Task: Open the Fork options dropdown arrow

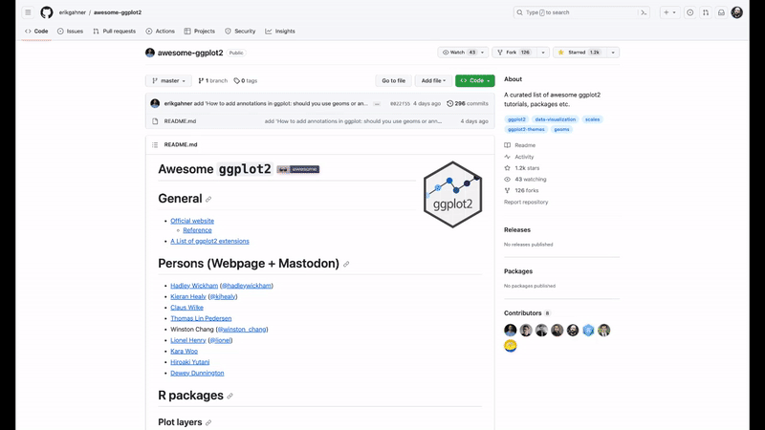Action: click(543, 53)
